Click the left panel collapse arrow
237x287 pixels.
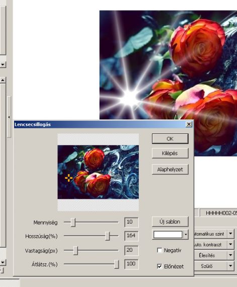9,117
